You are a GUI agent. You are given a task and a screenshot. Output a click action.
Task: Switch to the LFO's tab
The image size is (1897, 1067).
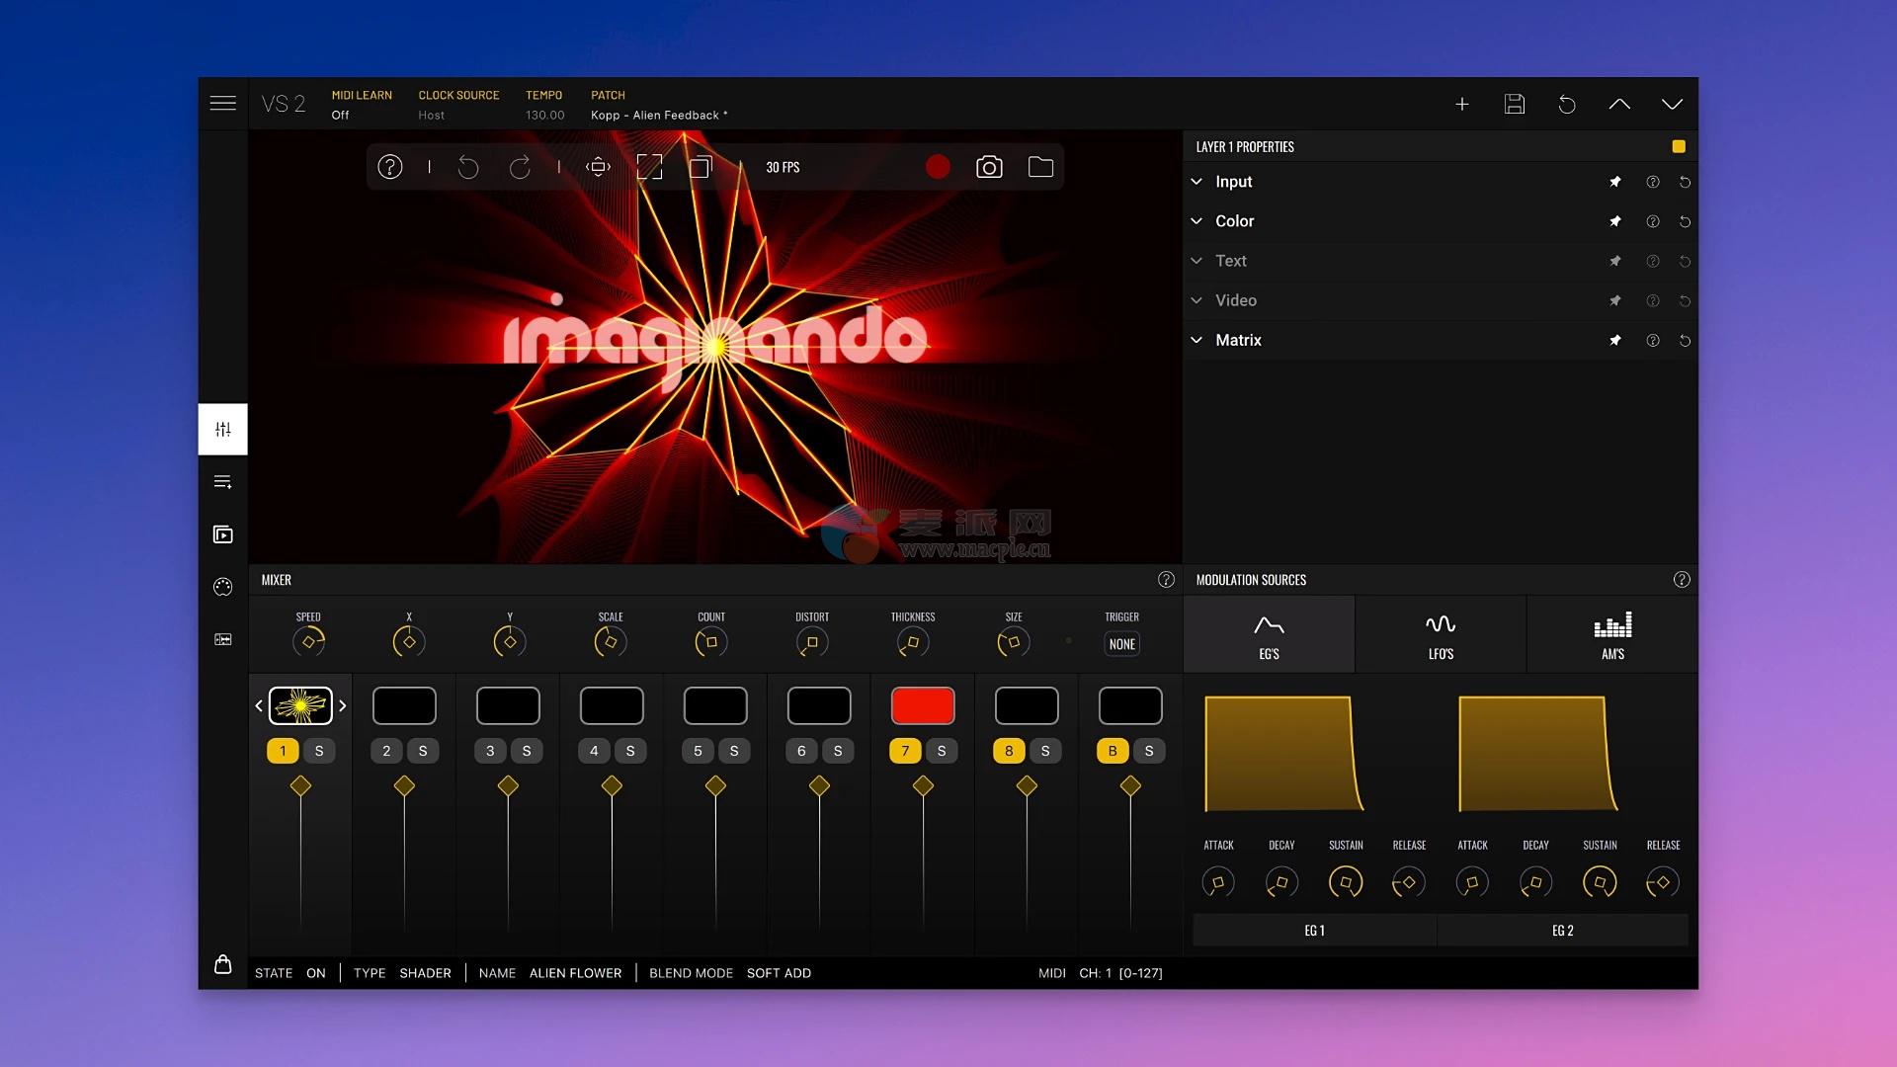click(x=1441, y=635)
